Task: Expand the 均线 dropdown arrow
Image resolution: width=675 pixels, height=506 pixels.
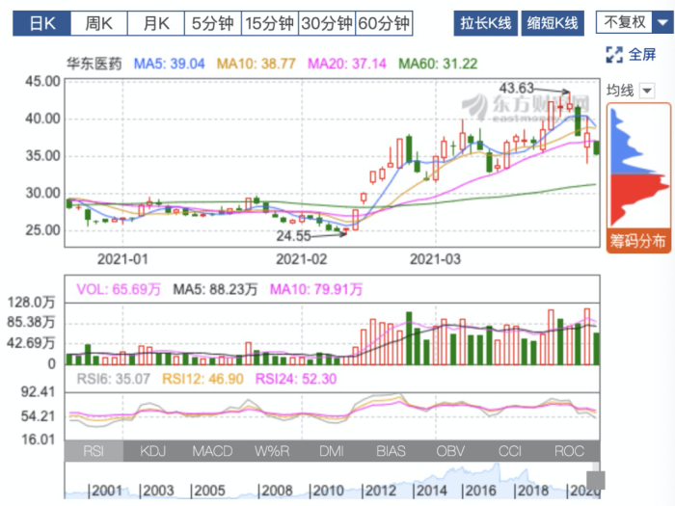Action: click(647, 91)
